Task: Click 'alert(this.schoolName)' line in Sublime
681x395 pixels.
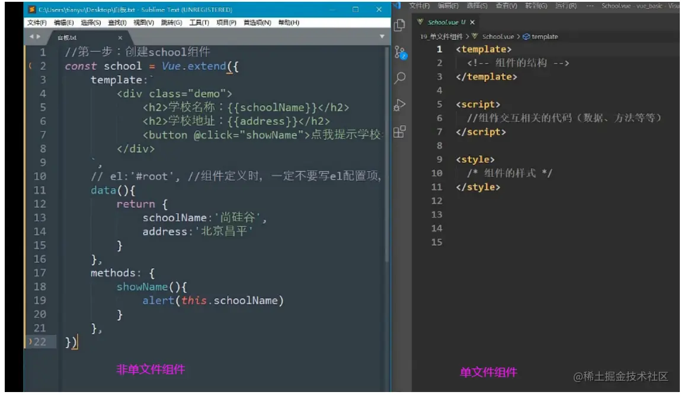Action: coord(213,300)
